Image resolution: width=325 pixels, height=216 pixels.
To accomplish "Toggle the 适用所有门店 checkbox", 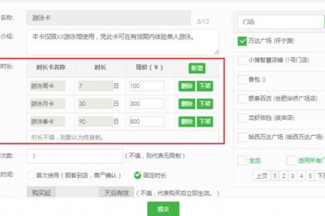I will point(291,161).
